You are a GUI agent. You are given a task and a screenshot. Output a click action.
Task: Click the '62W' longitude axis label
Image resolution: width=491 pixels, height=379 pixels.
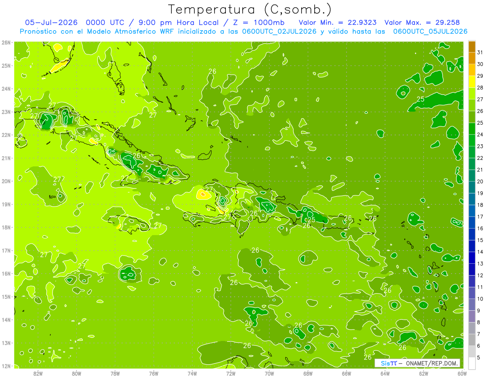423,373
